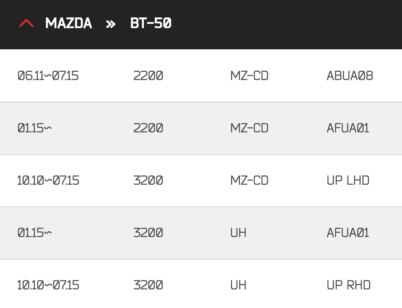The image size is (402, 308).
Task: Select UH engine in the UP RHD row
Action: (x=238, y=285)
